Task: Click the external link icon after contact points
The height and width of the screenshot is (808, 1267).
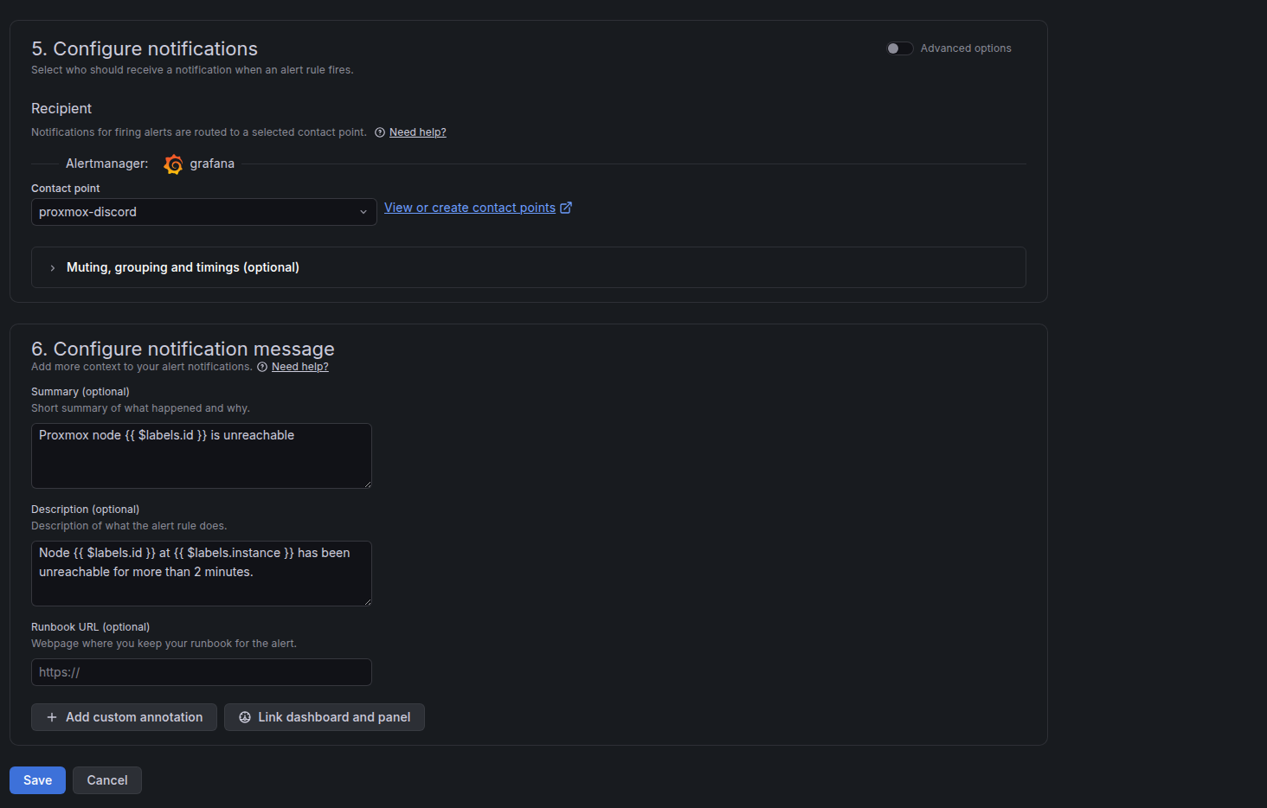Action: coord(566,208)
